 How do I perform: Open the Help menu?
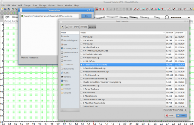76,5
